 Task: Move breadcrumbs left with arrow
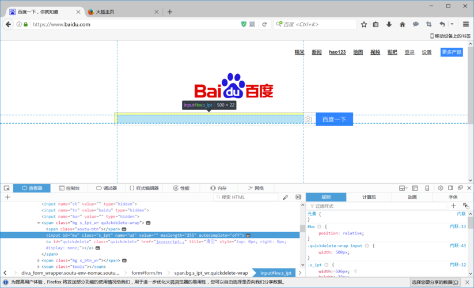click(5, 273)
